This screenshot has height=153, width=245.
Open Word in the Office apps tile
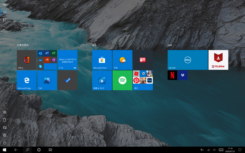point(47,53)
